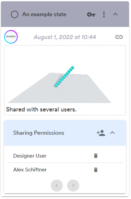Select the 'An example state' radio circle
The width and height of the screenshot is (131, 199).
[14, 14]
